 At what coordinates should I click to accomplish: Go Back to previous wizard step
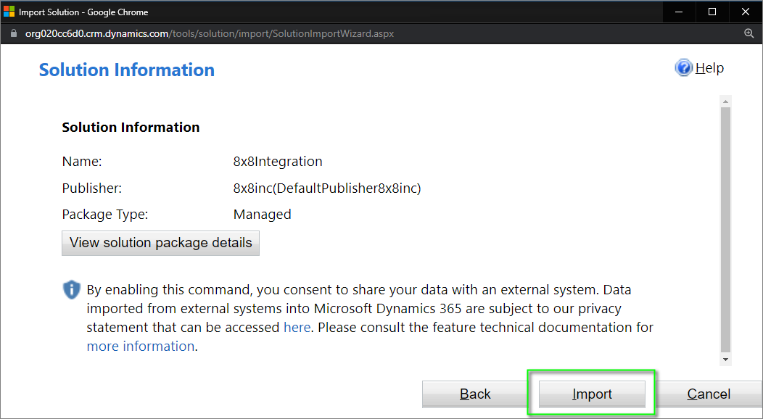point(475,394)
